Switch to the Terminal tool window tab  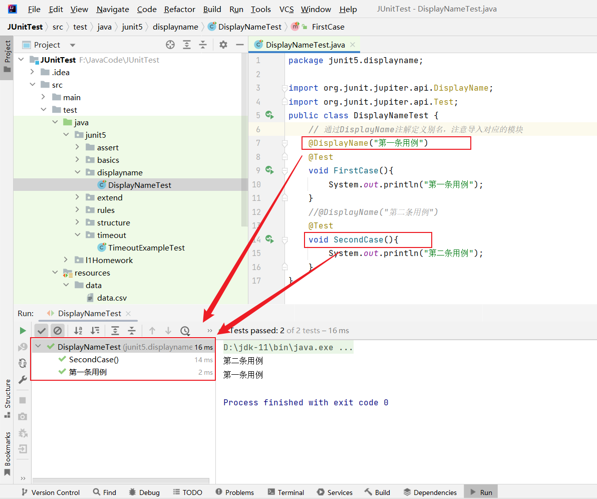[285, 492]
